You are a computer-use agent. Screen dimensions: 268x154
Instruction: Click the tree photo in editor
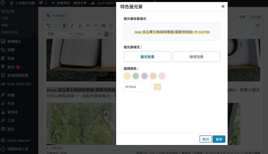click(x=81, y=124)
